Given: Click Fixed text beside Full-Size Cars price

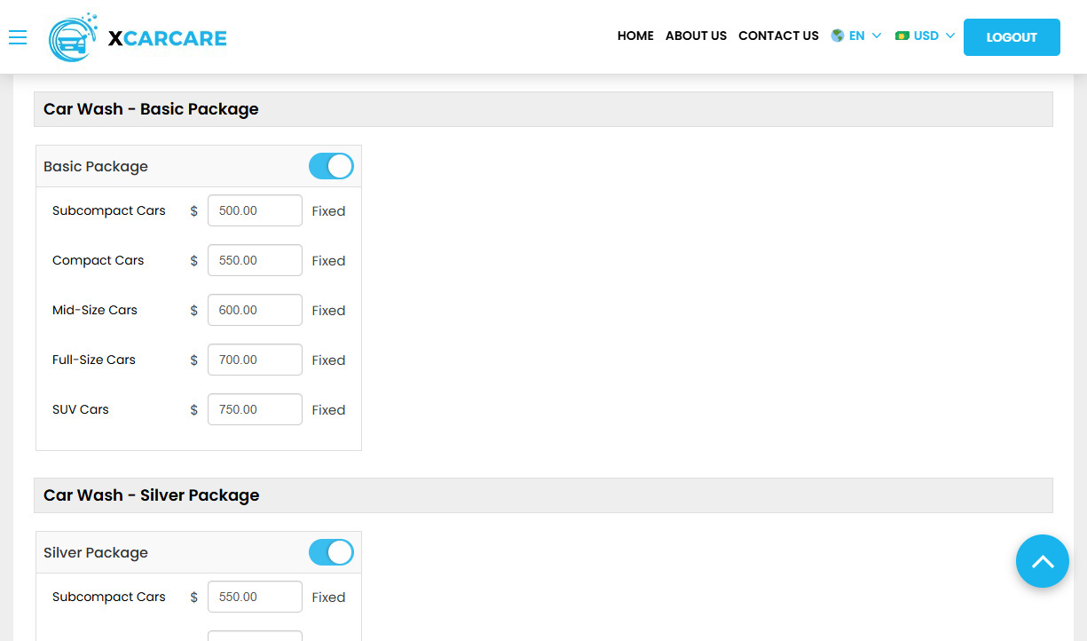Looking at the screenshot, I should pos(328,360).
